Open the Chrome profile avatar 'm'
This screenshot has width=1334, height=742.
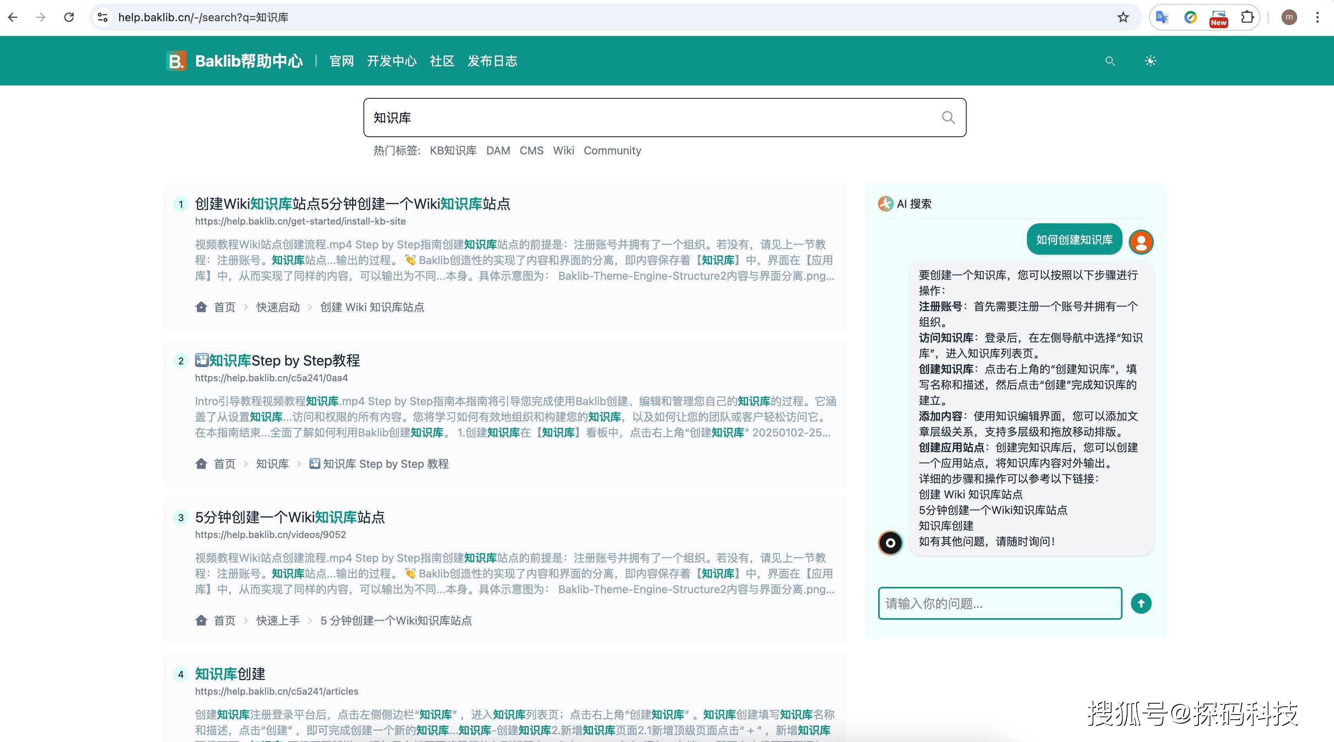[1289, 17]
